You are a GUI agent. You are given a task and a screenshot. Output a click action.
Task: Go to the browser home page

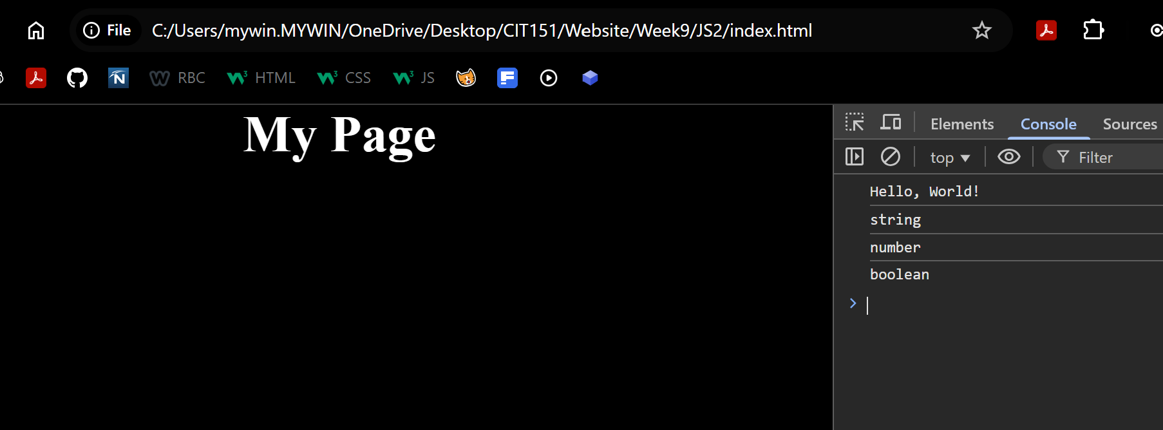click(x=36, y=30)
